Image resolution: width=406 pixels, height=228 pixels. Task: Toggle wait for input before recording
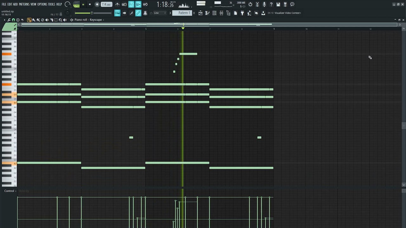[x=124, y=4]
